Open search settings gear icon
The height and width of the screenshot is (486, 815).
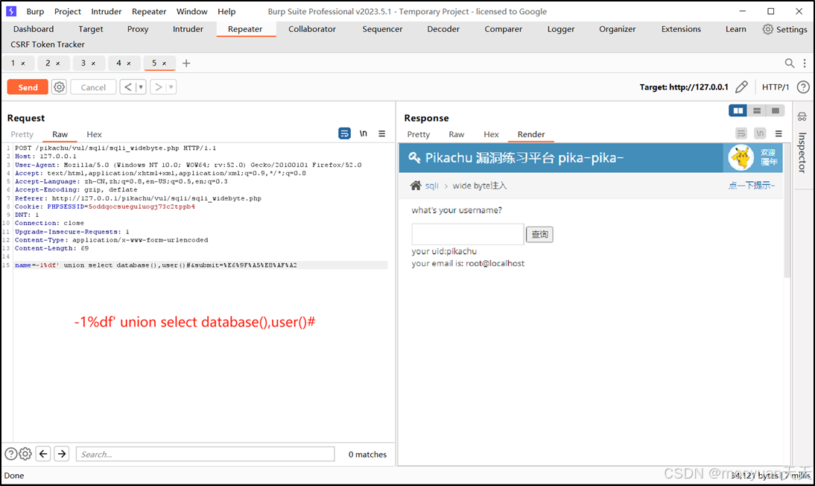tap(25, 454)
